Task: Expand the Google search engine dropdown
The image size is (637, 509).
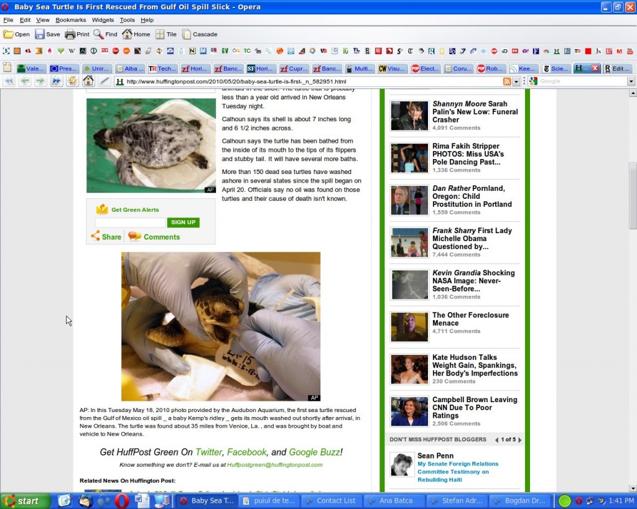Action: (631, 81)
